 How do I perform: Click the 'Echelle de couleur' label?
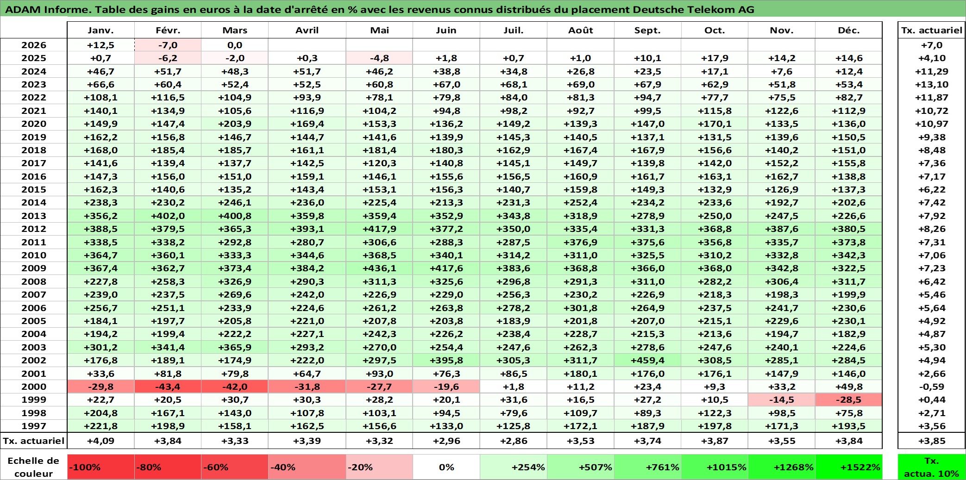point(34,467)
